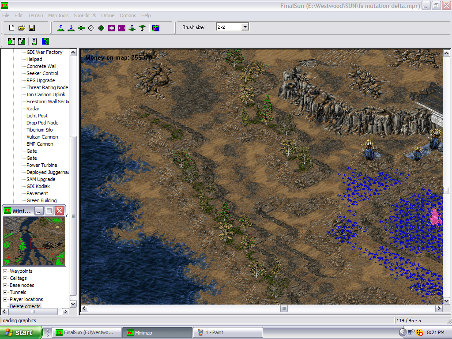Image resolution: width=452 pixels, height=339 pixels.
Task: Expand the Waypoints tree node
Action: coord(5,271)
